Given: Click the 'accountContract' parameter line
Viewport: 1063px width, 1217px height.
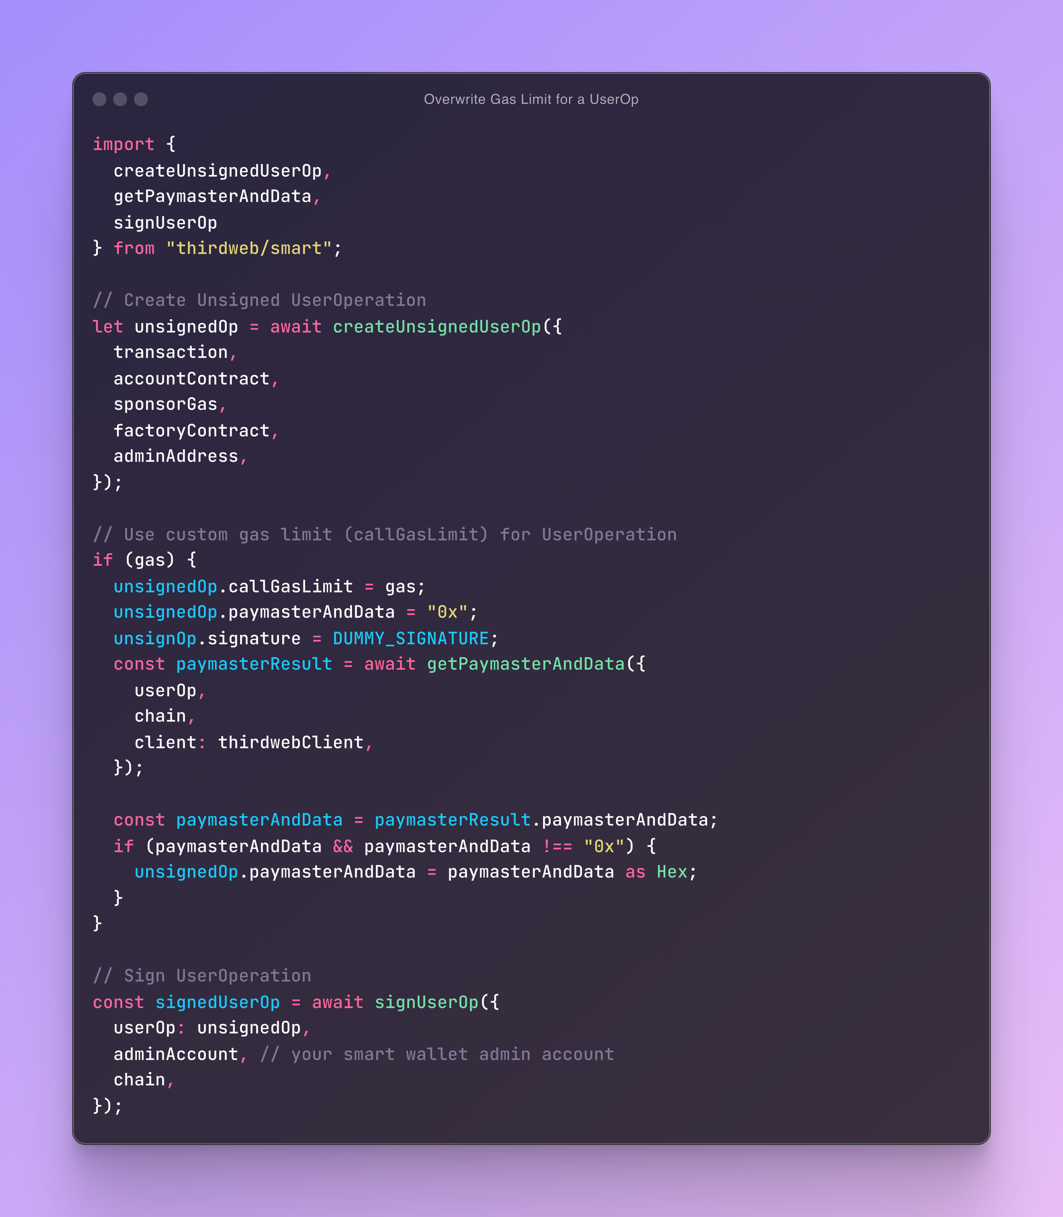Looking at the screenshot, I should click(191, 378).
